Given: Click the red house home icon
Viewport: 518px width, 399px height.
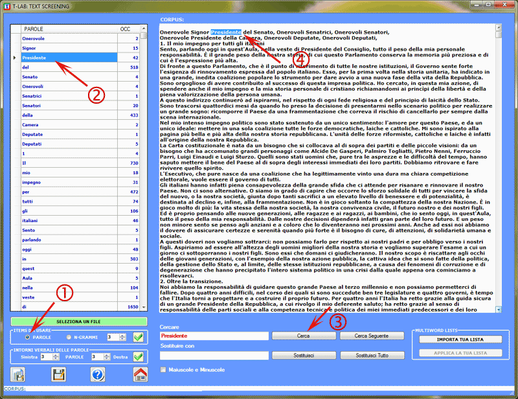Looking at the screenshot, I should 141,374.
